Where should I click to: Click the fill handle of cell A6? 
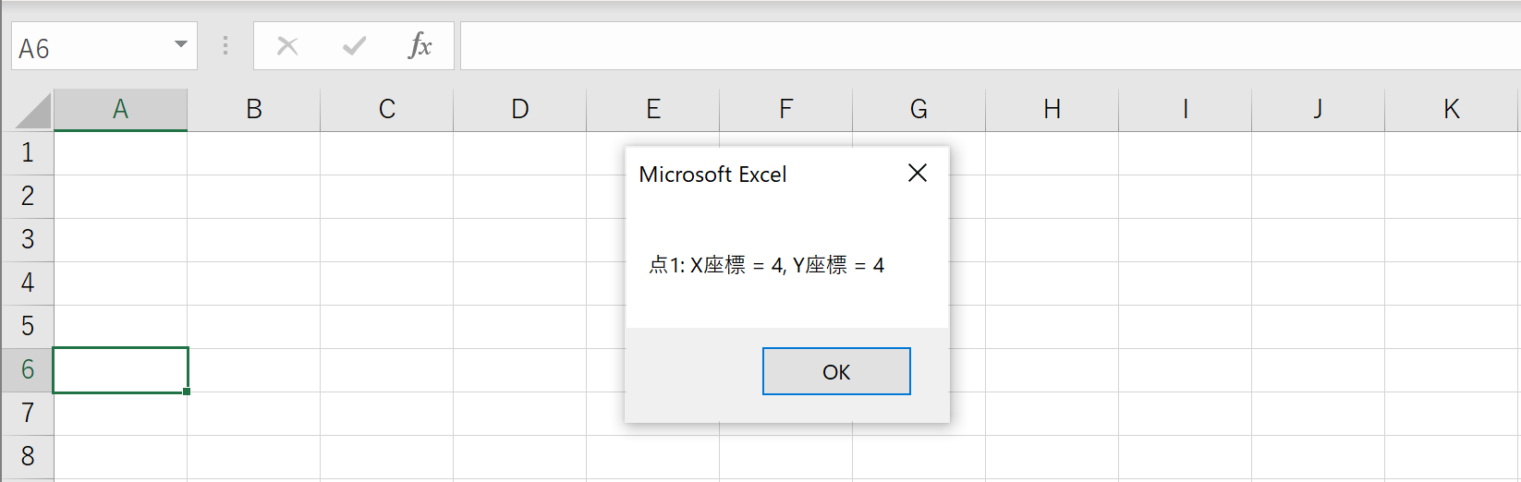click(x=187, y=392)
